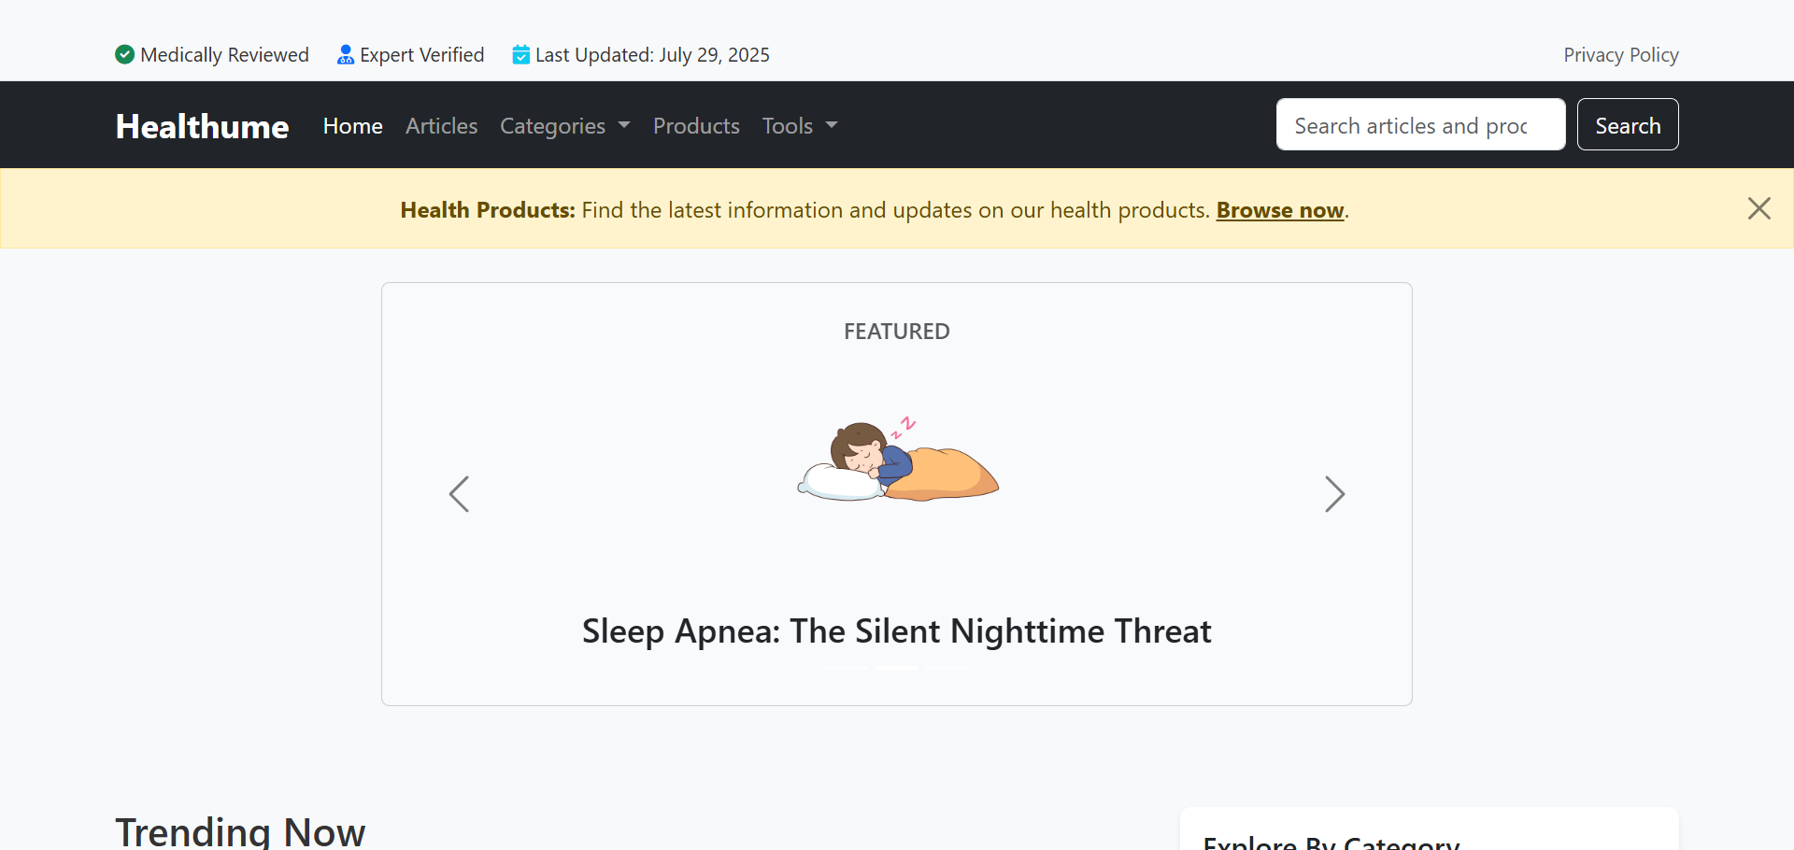This screenshot has height=850, width=1794.
Task: Click the Last Updated calendar icon
Action: pos(521,54)
